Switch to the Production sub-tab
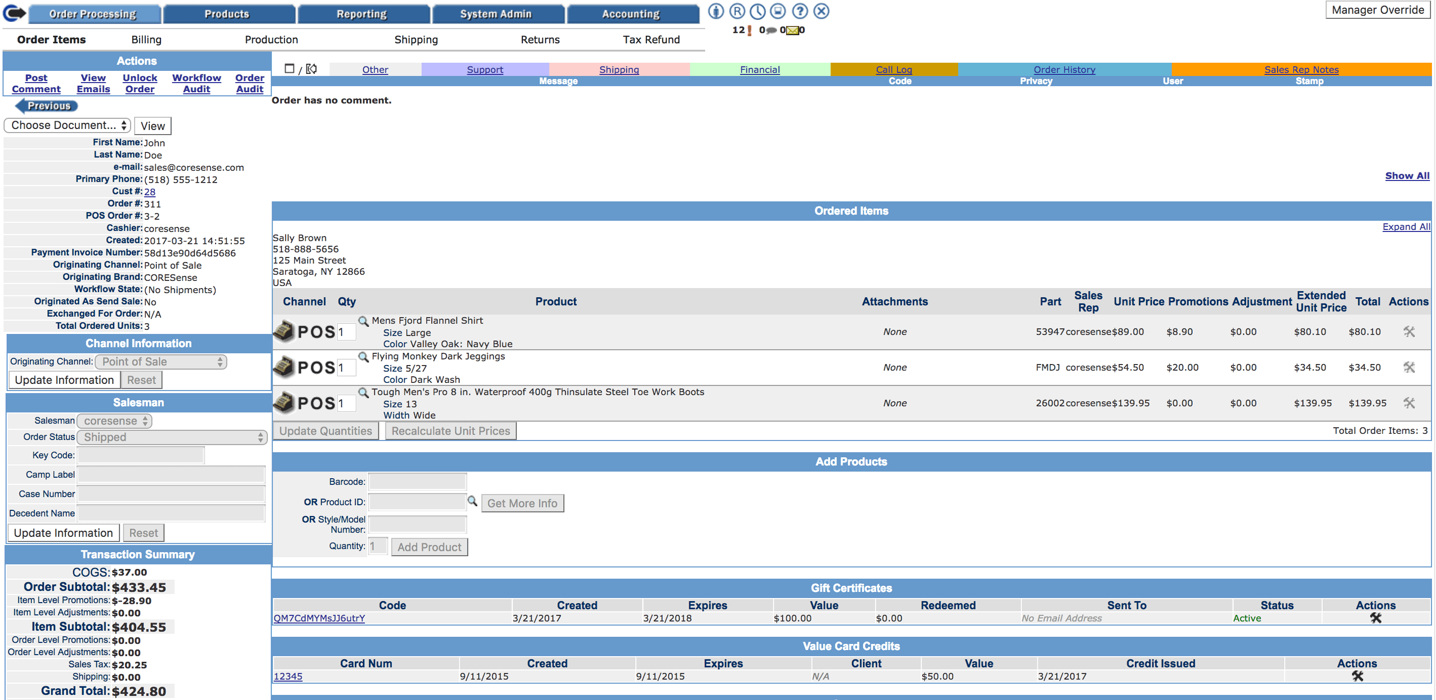This screenshot has width=1436, height=700. click(272, 40)
